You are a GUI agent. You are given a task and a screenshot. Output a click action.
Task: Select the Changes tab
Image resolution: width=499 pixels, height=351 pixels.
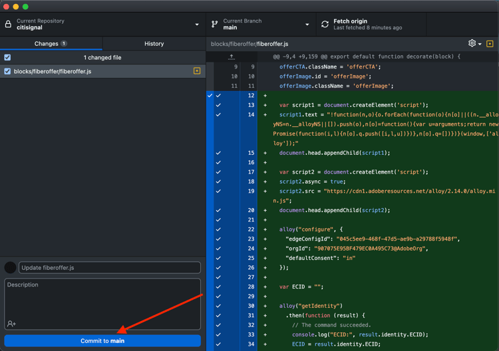click(51, 44)
